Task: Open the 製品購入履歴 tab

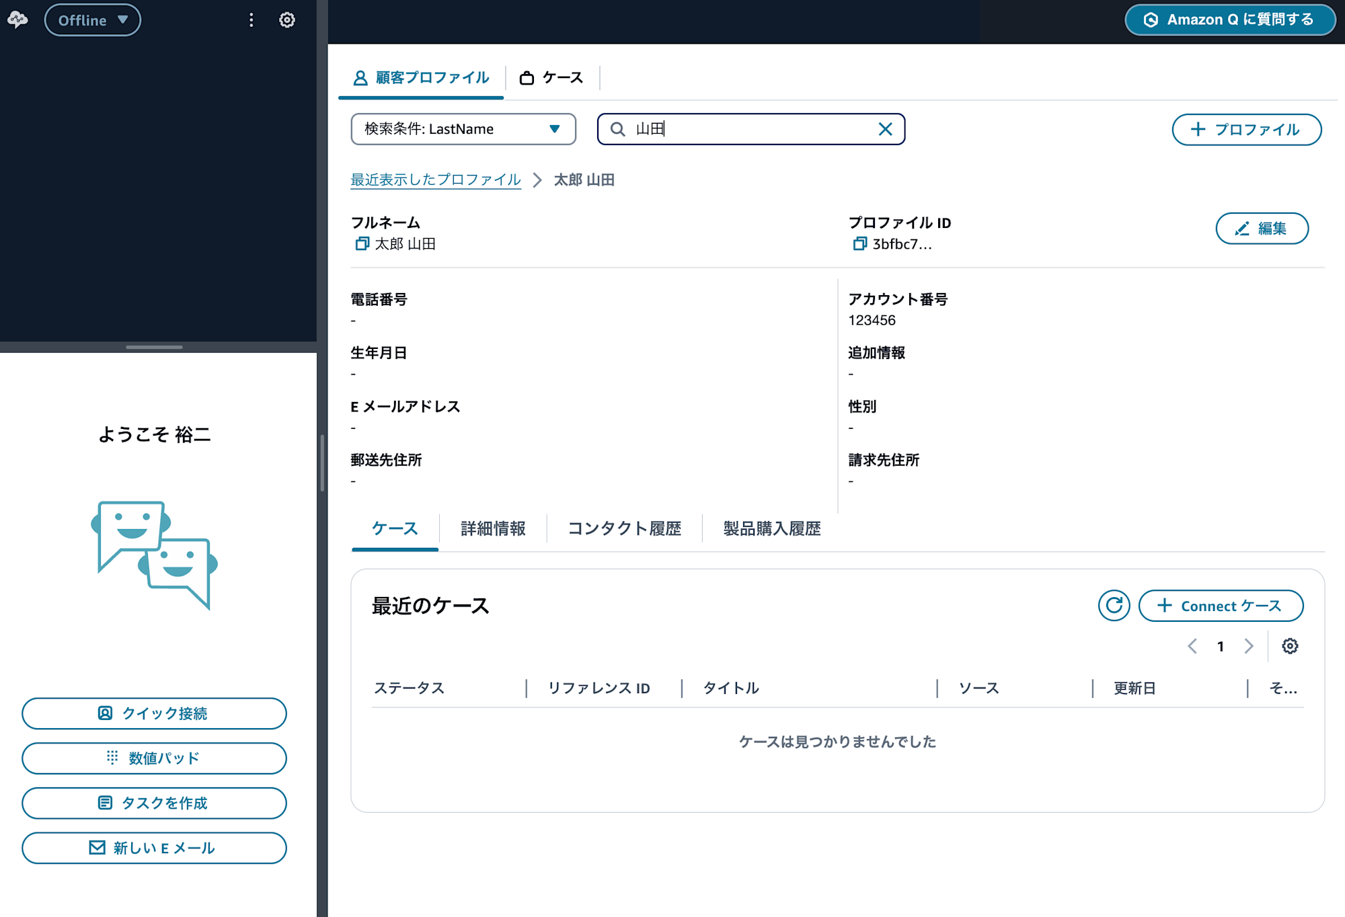Action: click(x=772, y=528)
